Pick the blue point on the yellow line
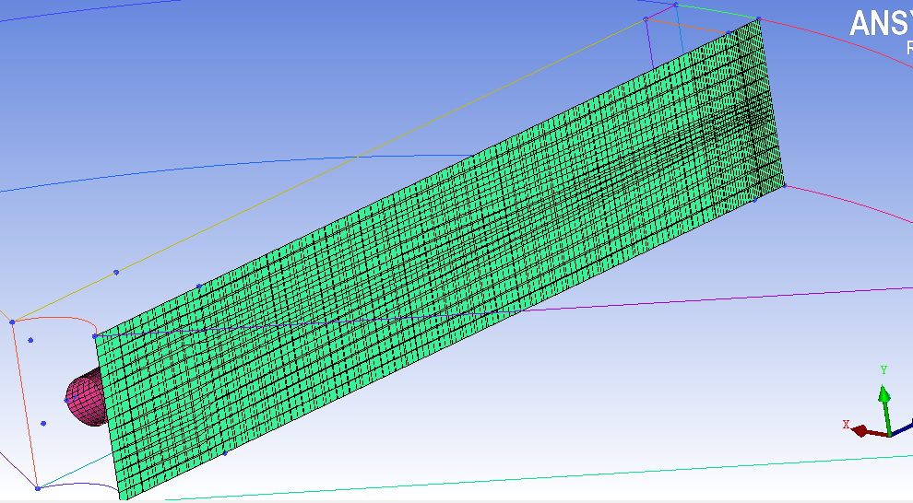This screenshot has height=503, width=913. coord(116,272)
